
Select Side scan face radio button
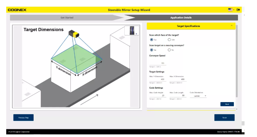click(x=169, y=40)
